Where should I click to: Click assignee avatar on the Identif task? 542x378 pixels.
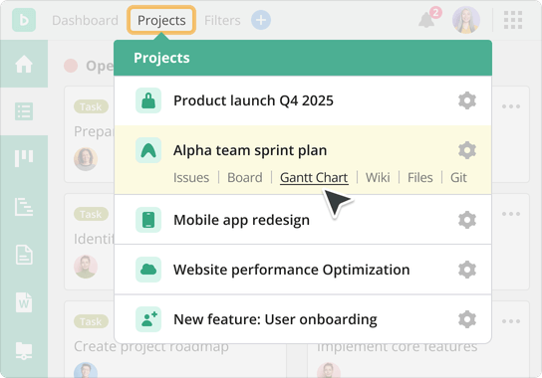(x=86, y=267)
